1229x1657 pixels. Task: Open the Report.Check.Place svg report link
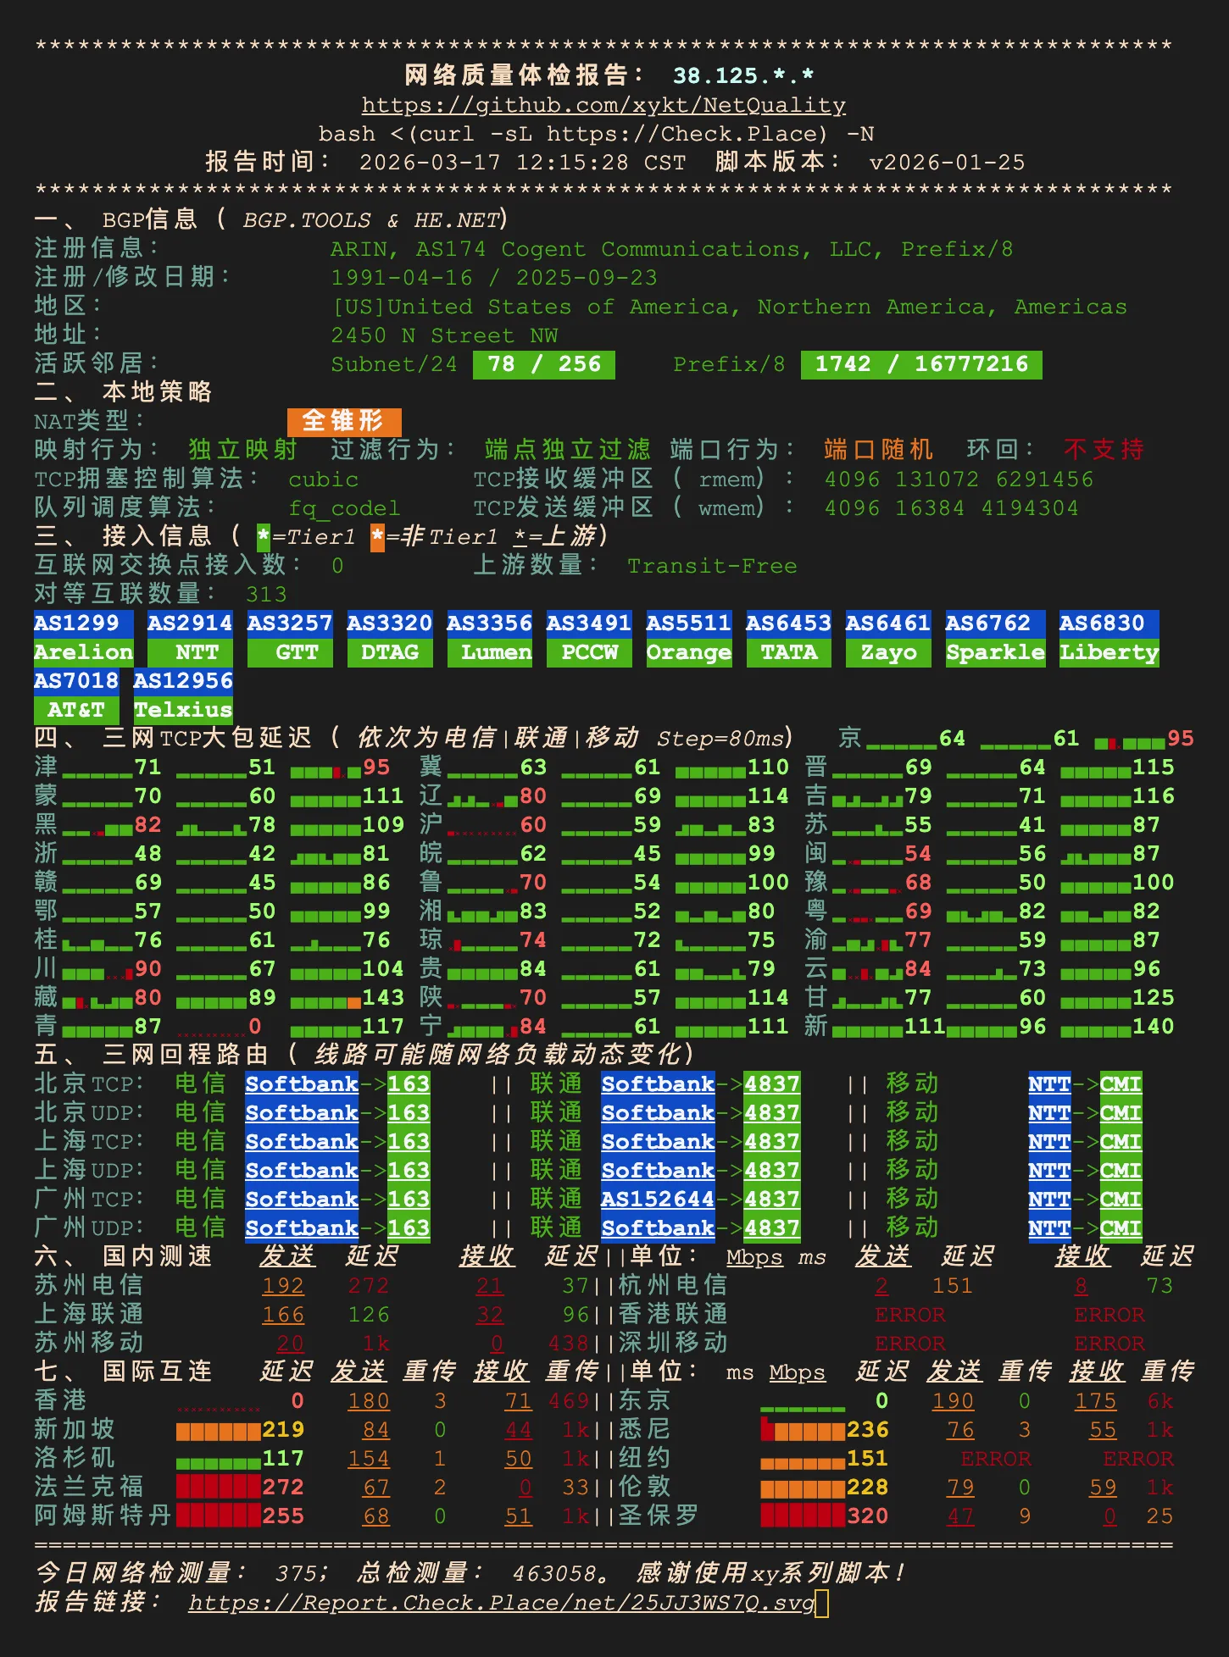501,1602
